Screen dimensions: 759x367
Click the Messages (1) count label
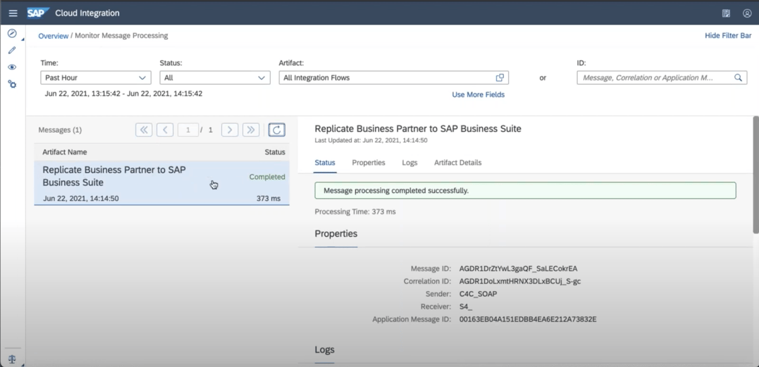point(60,130)
